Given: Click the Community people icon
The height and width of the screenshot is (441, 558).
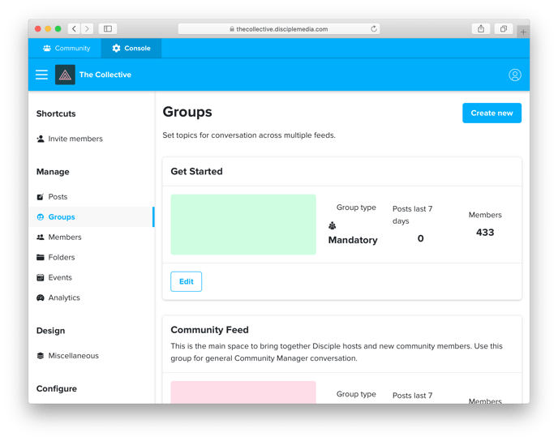Looking at the screenshot, I should point(47,48).
